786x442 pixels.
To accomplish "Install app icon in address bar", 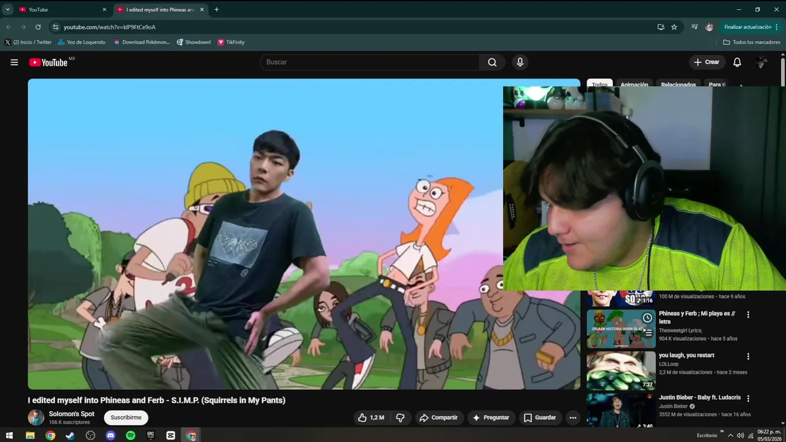I will pos(661,27).
